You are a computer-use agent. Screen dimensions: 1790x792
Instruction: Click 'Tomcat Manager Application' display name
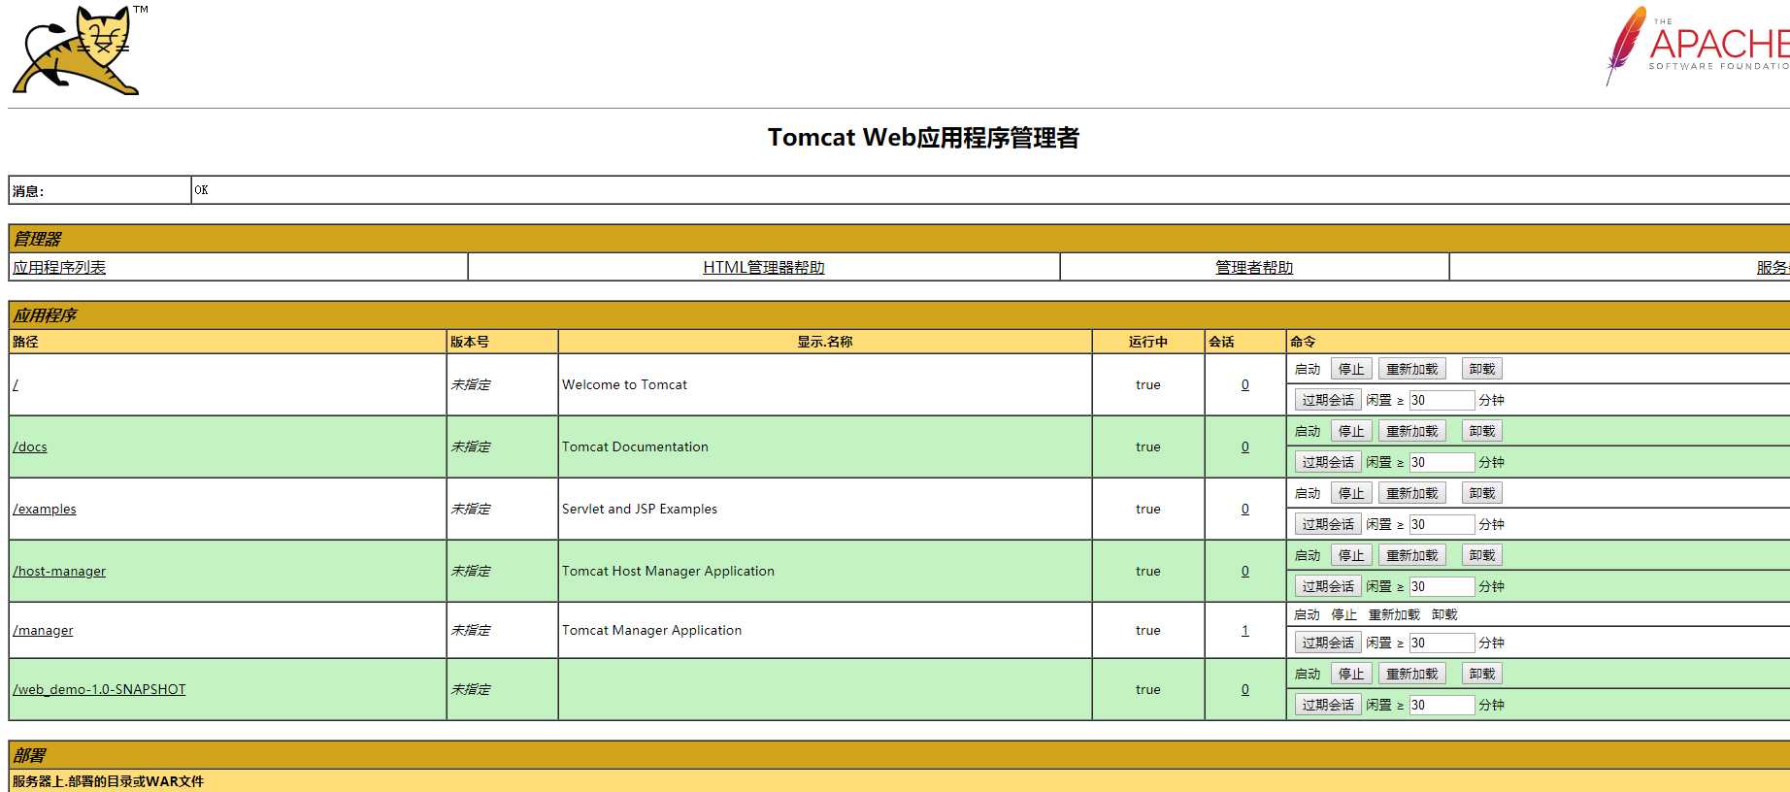651,630
